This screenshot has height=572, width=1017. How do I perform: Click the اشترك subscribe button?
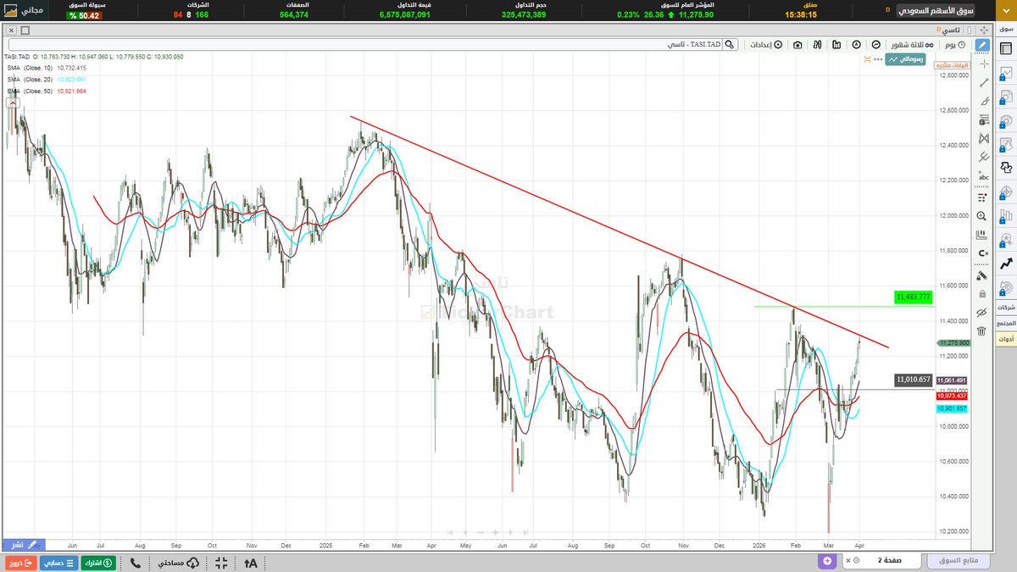[x=99, y=563]
